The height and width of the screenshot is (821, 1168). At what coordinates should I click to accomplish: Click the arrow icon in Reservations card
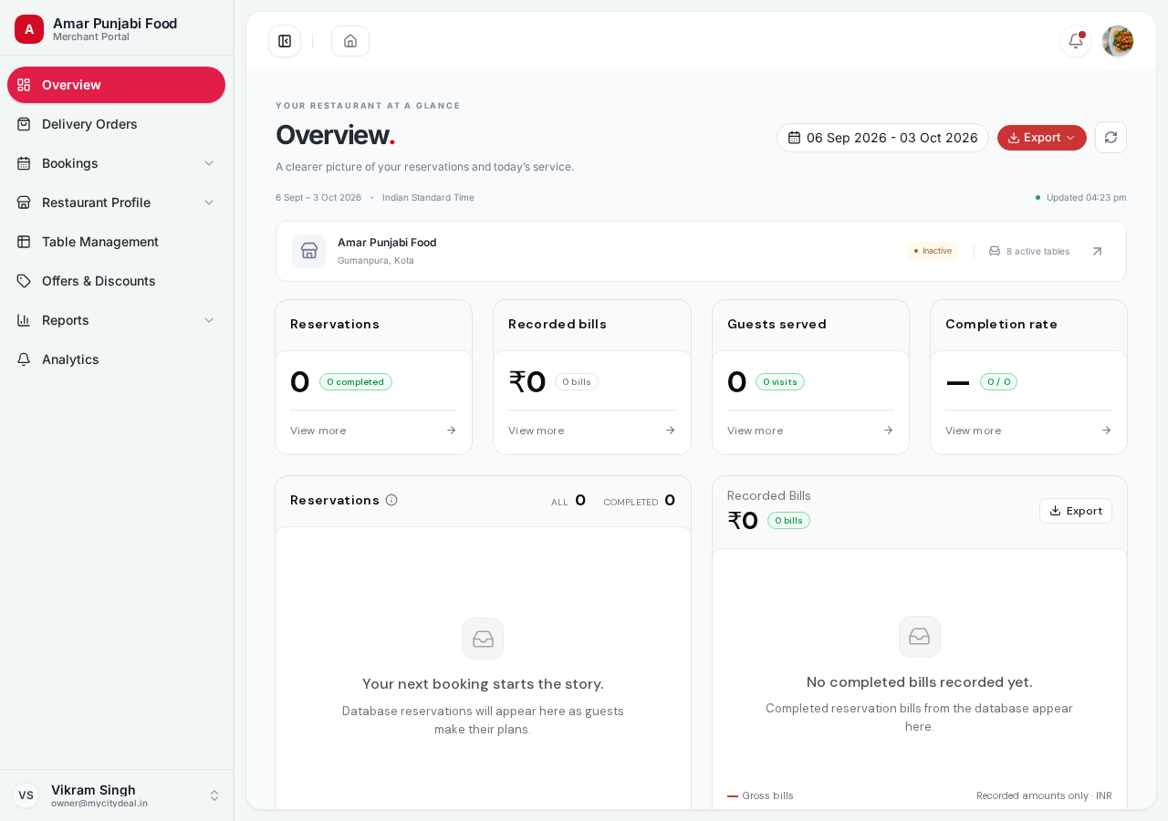[451, 431]
